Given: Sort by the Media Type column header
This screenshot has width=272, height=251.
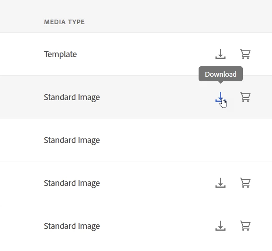Looking at the screenshot, I should (x=64, y=22).
